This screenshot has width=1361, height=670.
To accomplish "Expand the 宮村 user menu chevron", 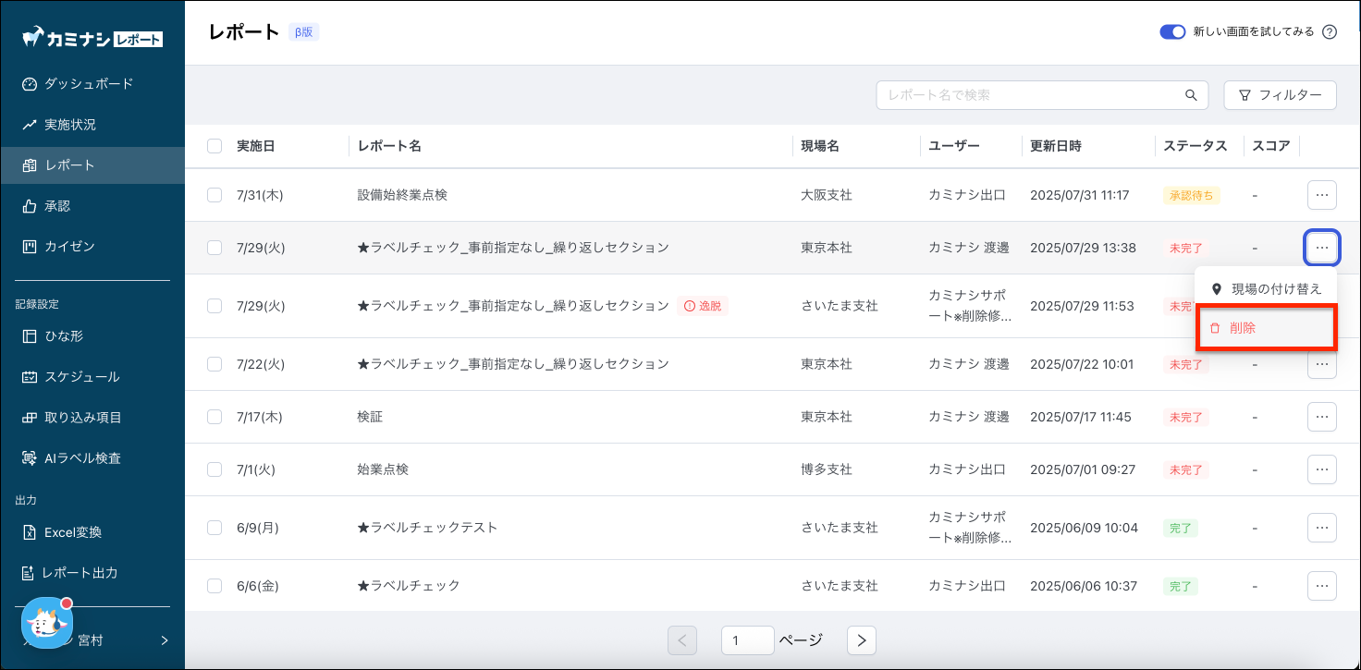I will (165, 640).
